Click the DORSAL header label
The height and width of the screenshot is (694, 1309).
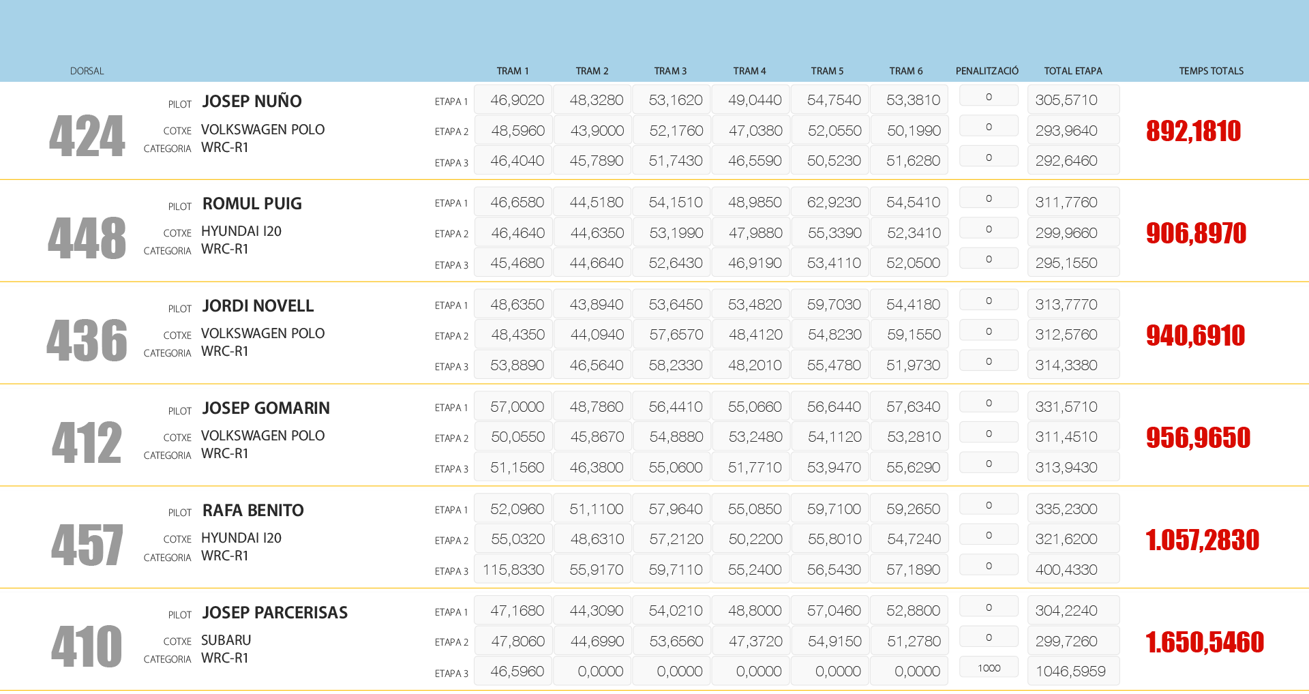[87, 71]
